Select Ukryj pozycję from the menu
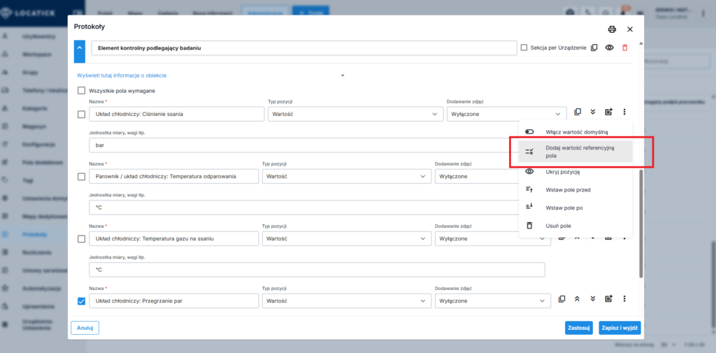 (575, 172)
